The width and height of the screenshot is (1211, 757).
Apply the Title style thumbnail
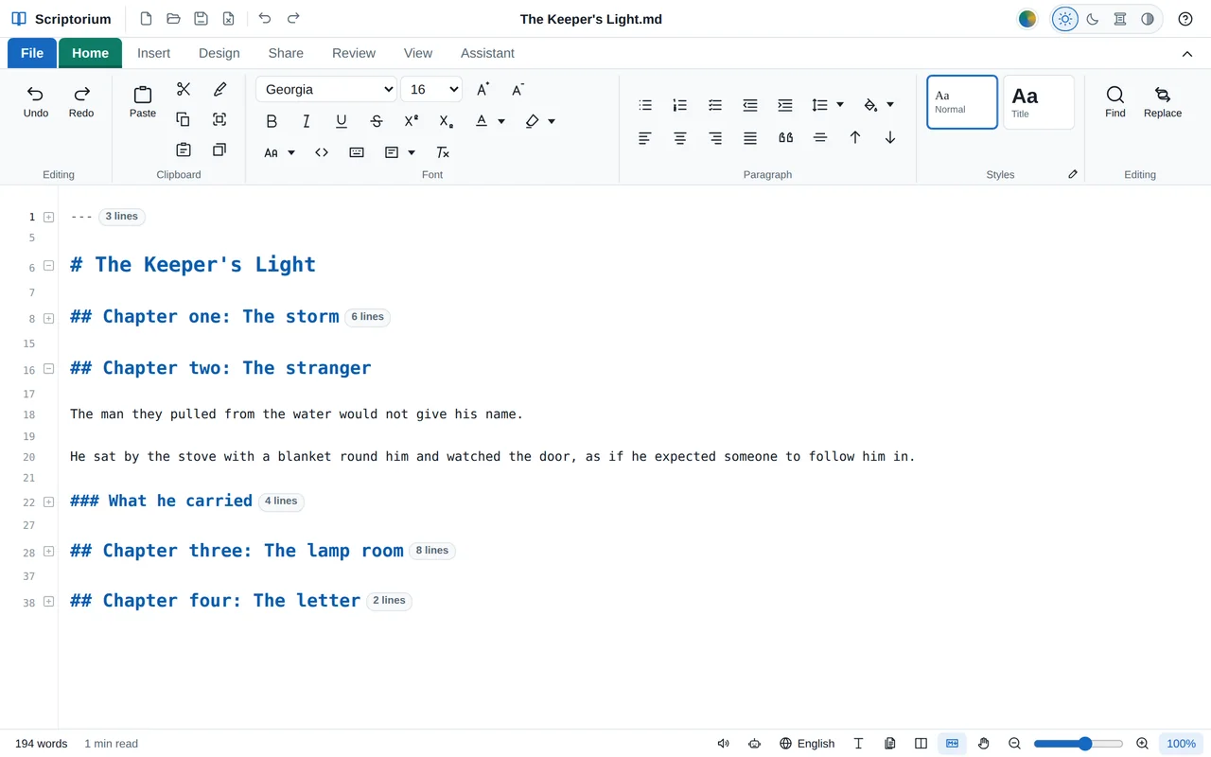(x=1039, y=102)
